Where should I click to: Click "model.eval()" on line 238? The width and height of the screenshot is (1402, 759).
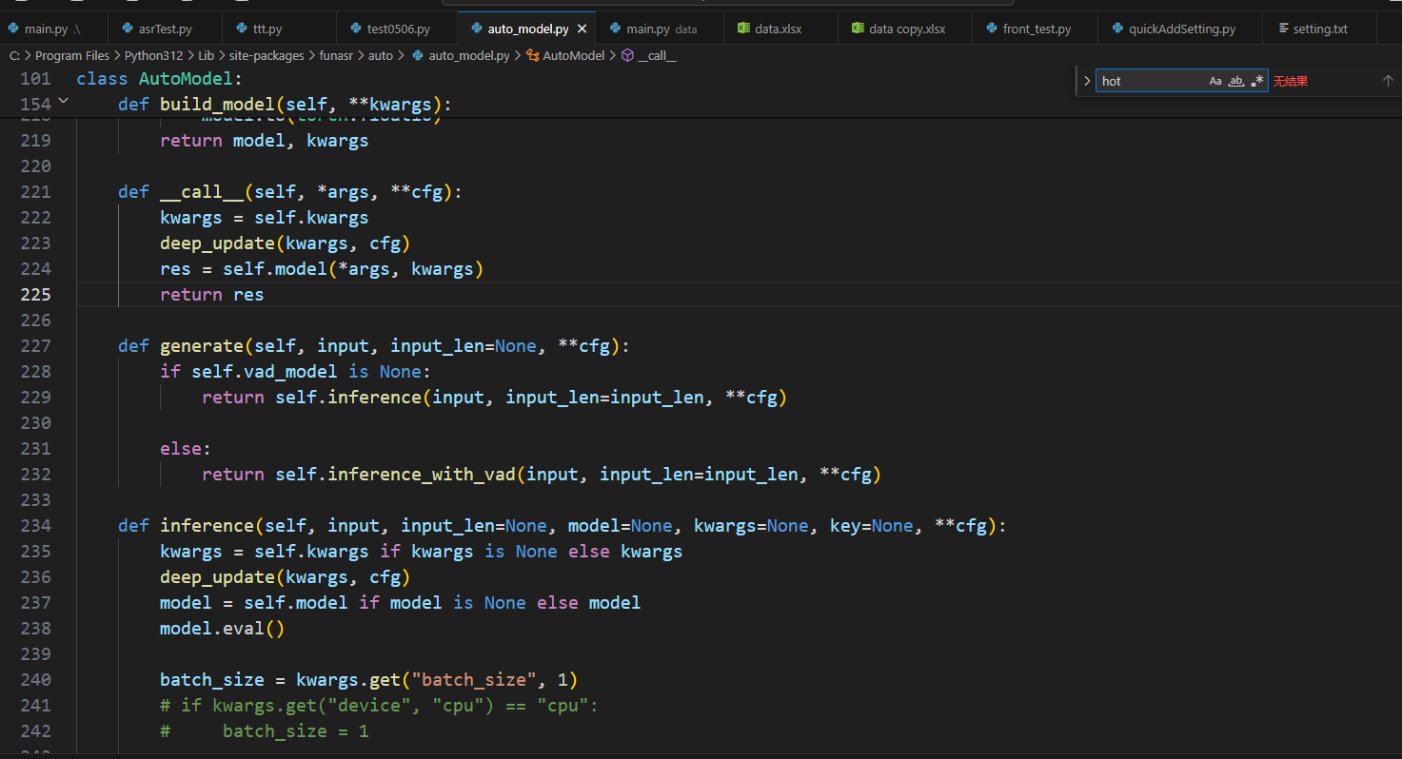tap(223, 629)
